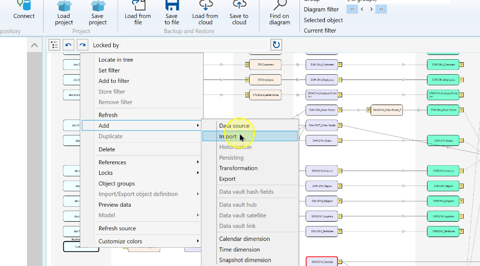Click the Find on diagram magnifier
The width and height of the screenshot is (480, 266).
tap(280, 5)
